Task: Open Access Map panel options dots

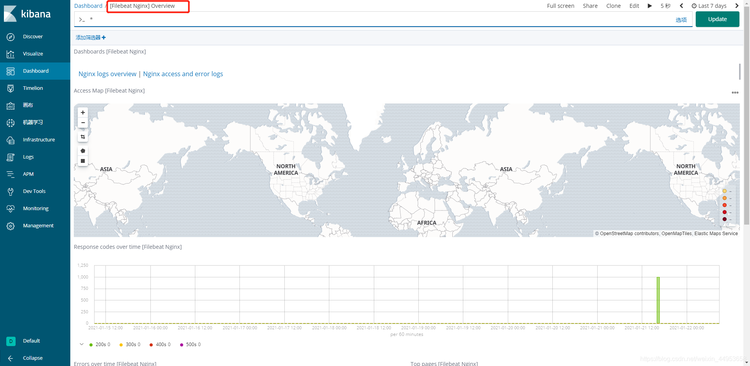Action: pyautogui.click(x=735, y=93)
